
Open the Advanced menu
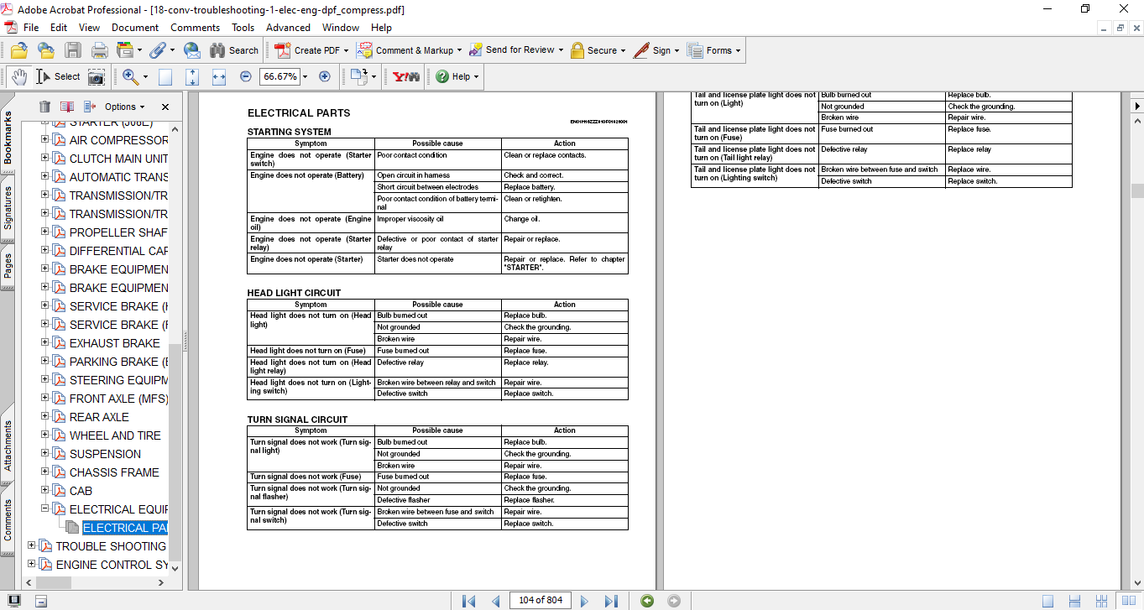click(x=288, y=27)
